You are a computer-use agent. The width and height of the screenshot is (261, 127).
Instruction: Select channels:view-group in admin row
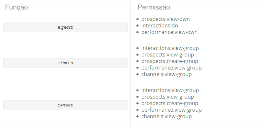tap(167, 74)
